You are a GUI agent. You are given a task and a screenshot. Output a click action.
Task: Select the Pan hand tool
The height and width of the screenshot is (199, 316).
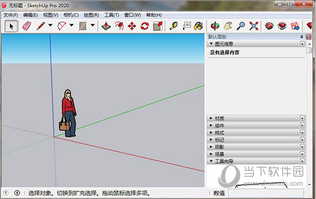(x=228, y=26)
